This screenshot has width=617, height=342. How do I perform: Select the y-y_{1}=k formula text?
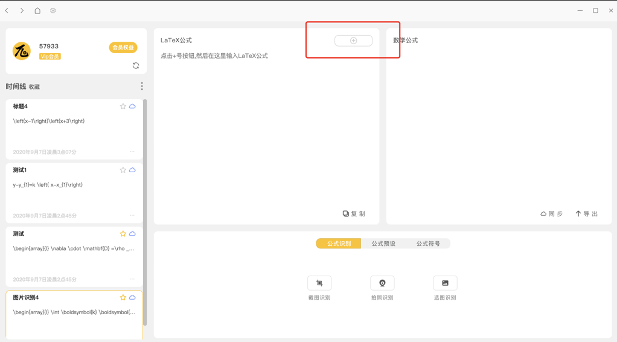pyautogui.click(x=48, y=185)
